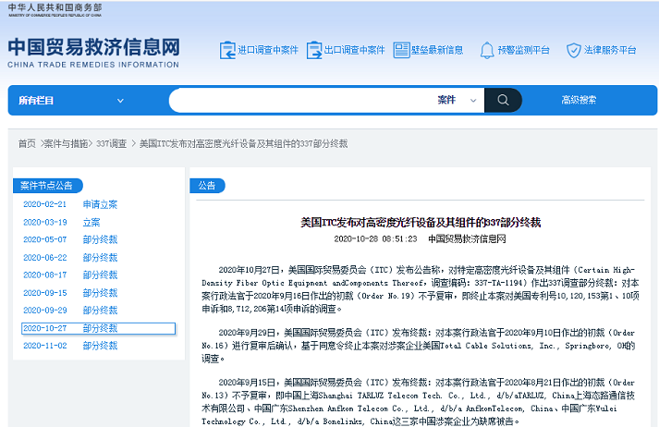Click the search input field
This screenshot has height=427, width=659.
pos(300,100)
